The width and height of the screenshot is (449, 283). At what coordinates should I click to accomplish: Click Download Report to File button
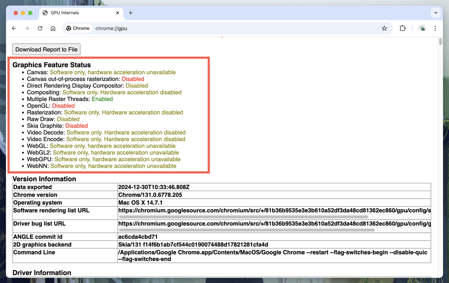pyautogui.click(x=46, y=49)
